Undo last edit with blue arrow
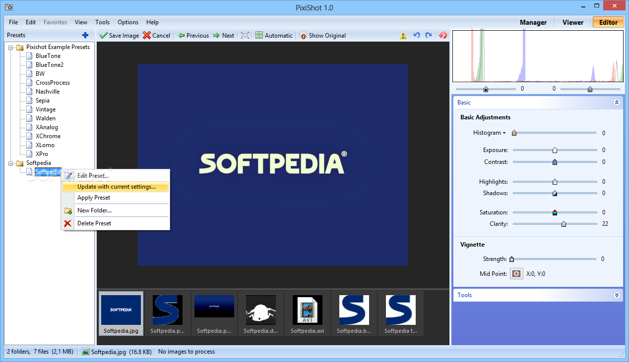 tap(417, 35)
